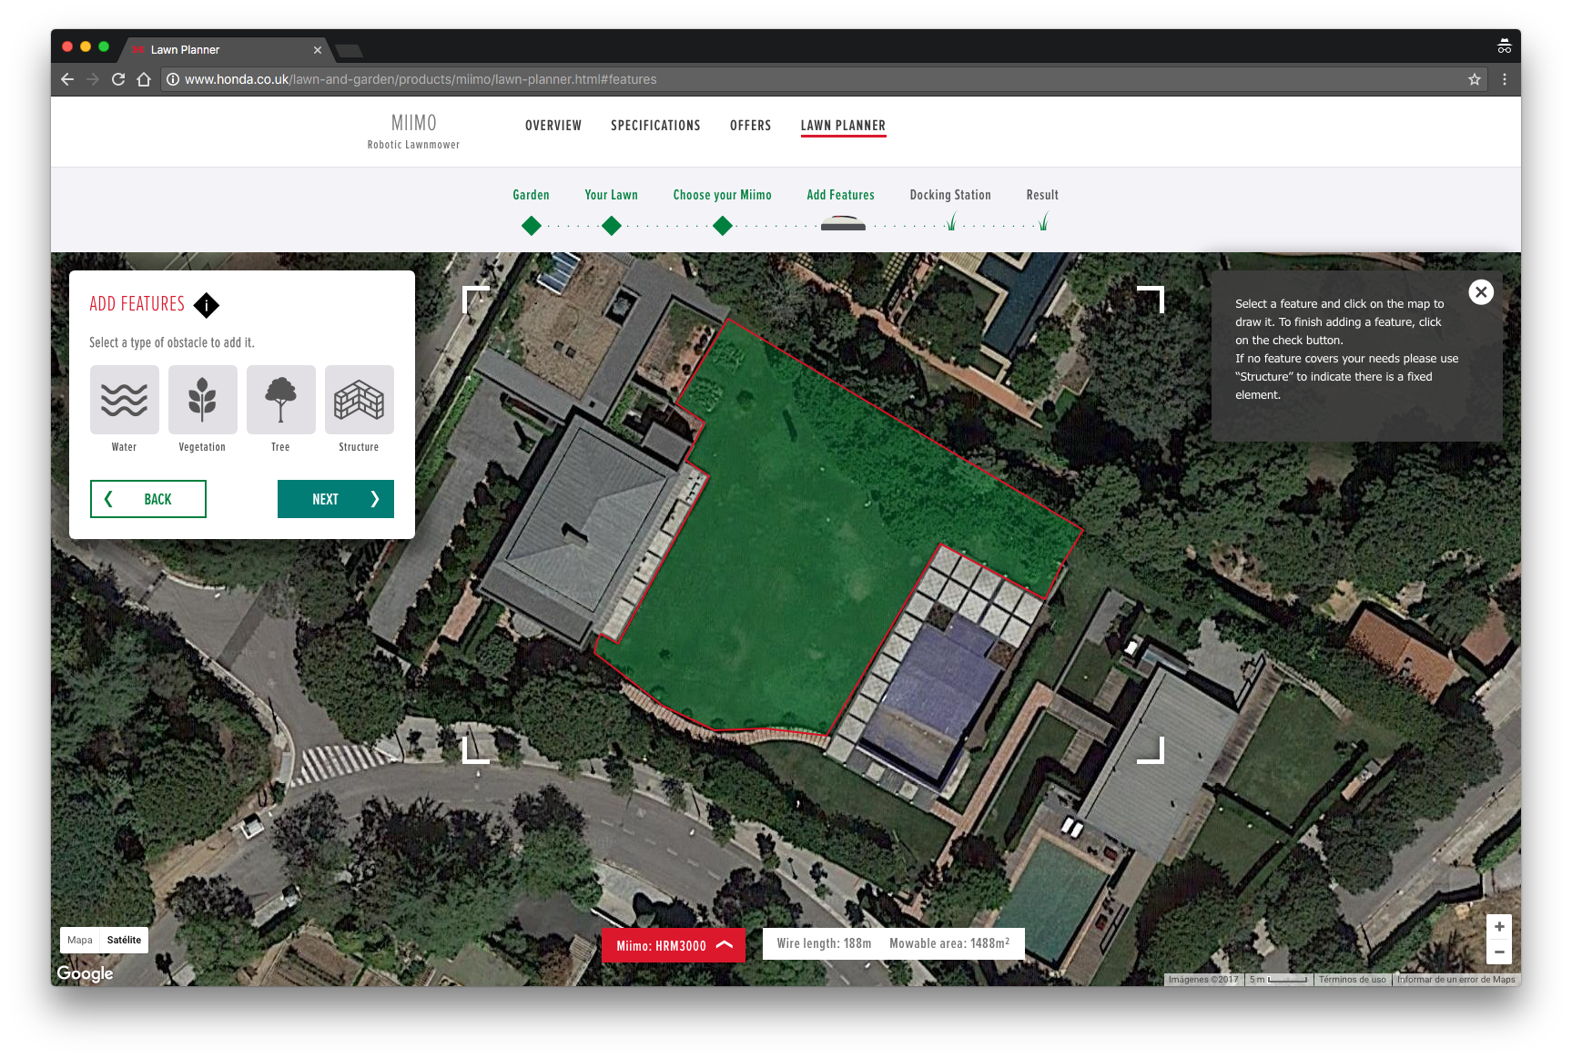Viewport: 1572px width, 1059px height.
Task: Reload the page
Action: coord(118,79)
